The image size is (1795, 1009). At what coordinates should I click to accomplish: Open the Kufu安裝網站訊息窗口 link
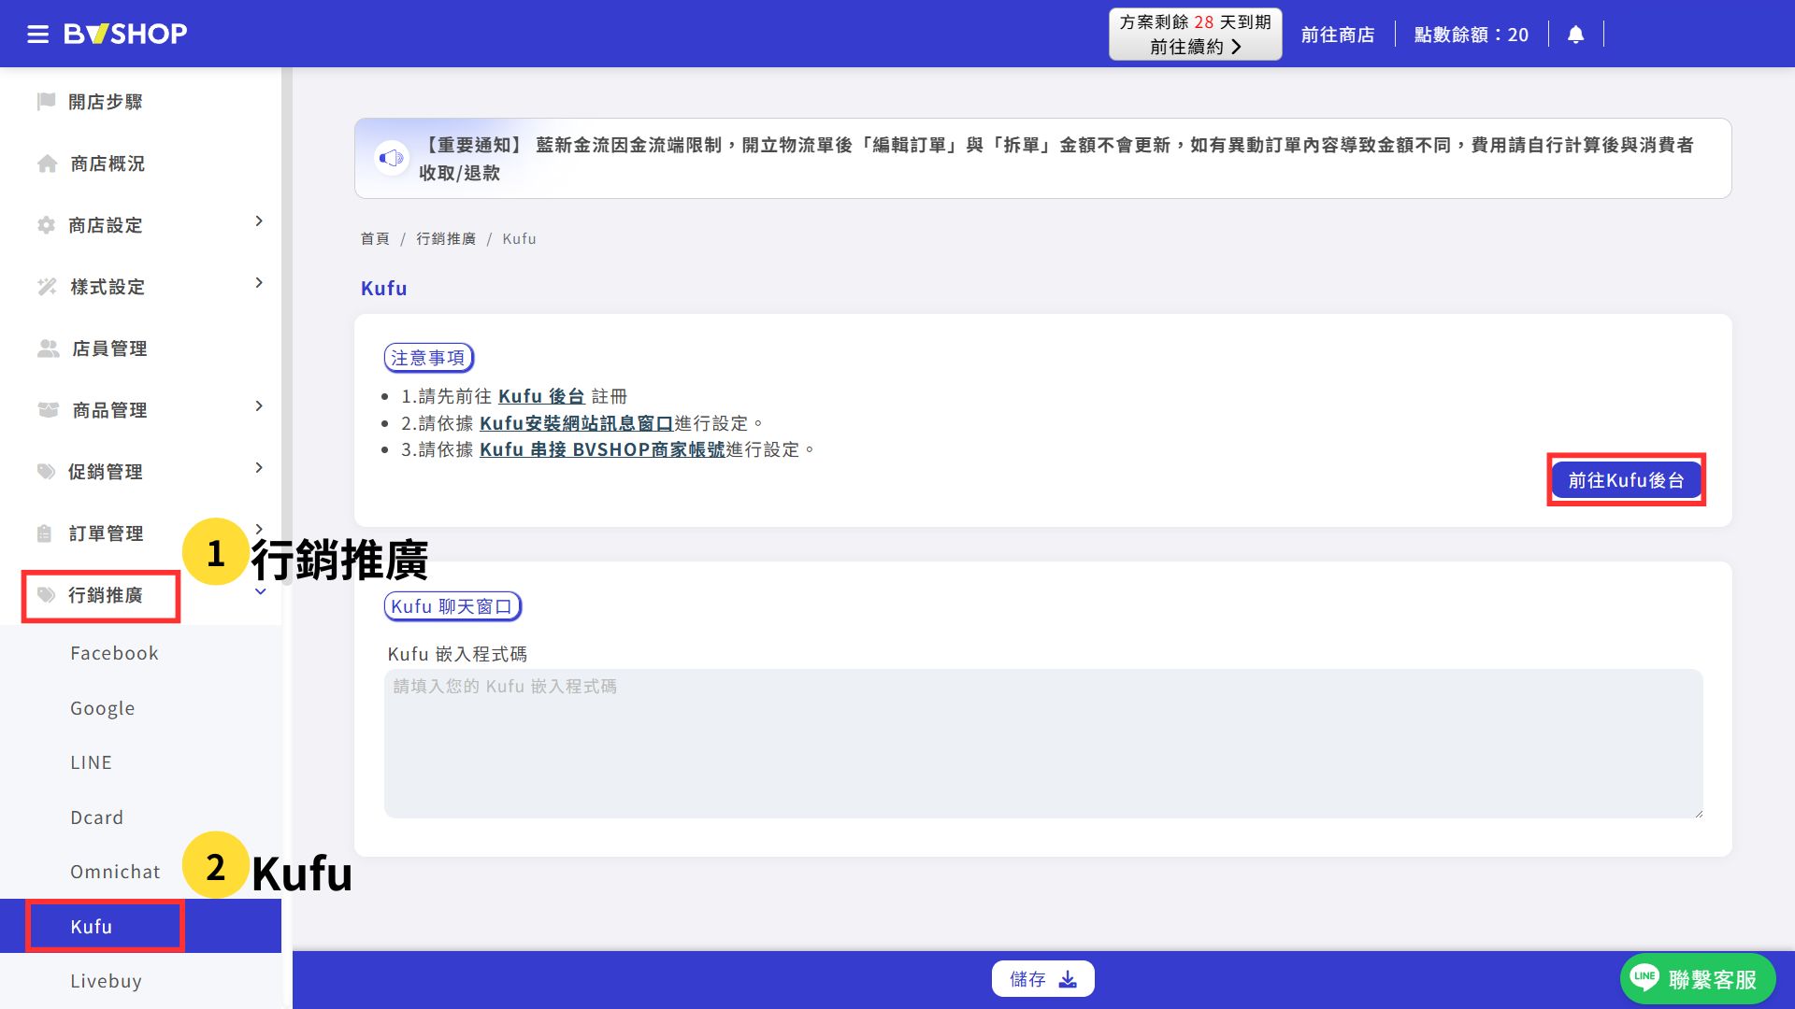pyautogui.click(x=576, y=423)
